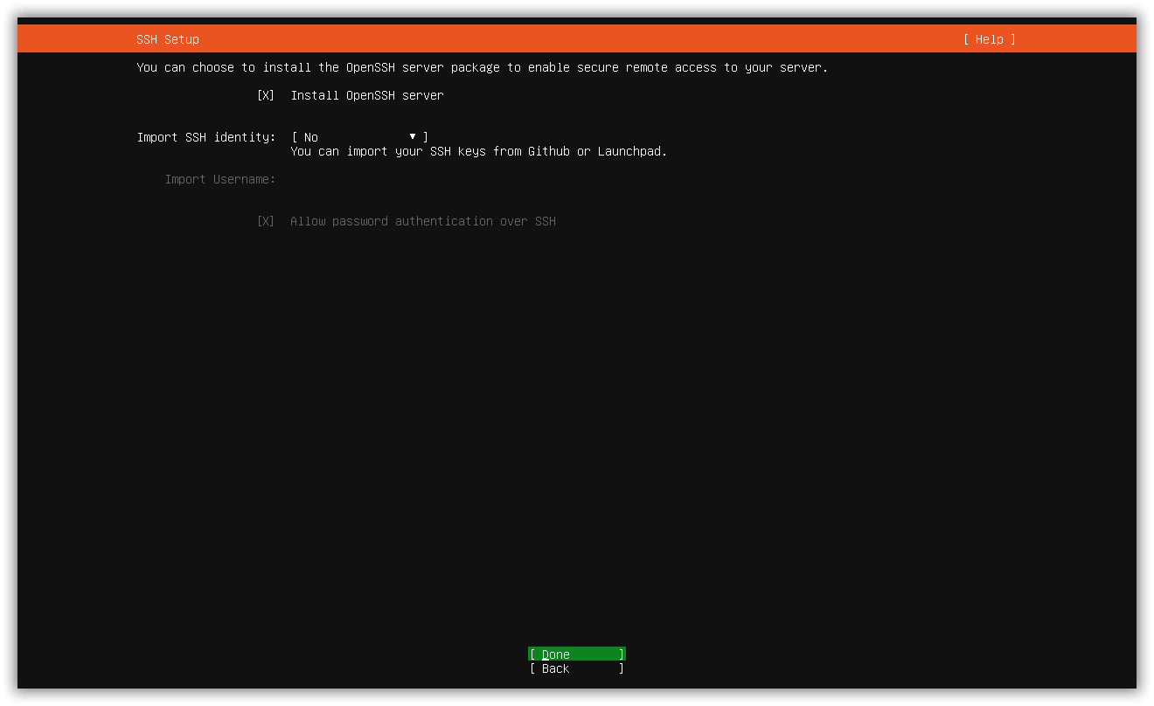
Task: Click the Help option at top right
Action: [989, 38]
